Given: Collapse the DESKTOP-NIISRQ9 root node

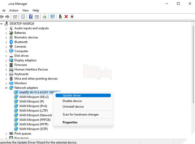Looking at the screenshot, I should 2,24.
